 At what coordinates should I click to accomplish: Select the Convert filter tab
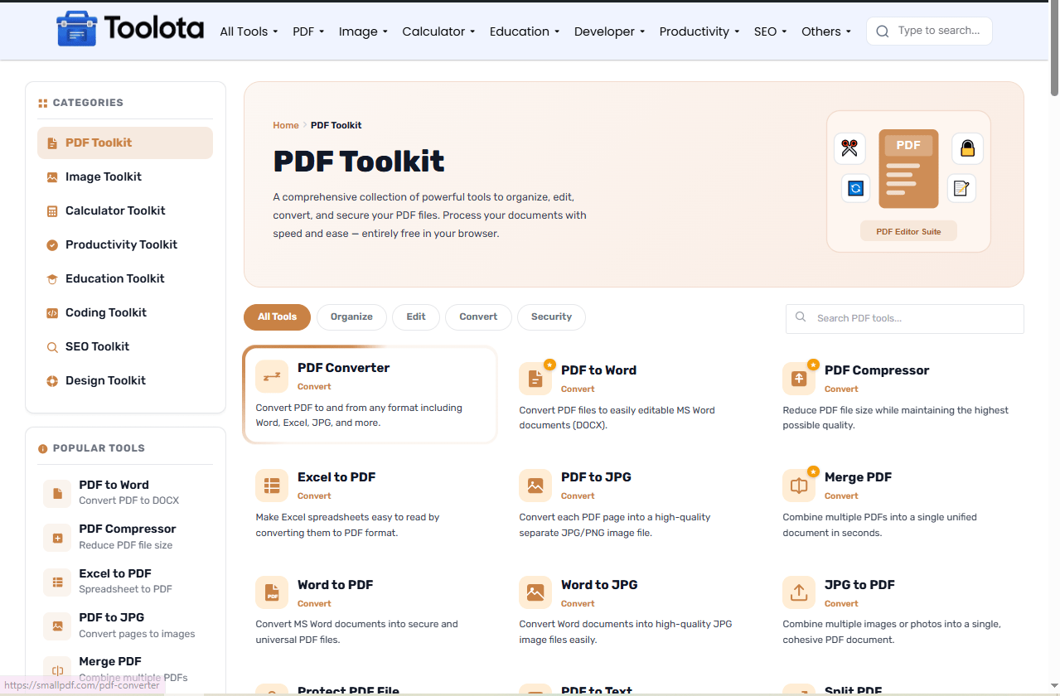[x=478, y=317]
